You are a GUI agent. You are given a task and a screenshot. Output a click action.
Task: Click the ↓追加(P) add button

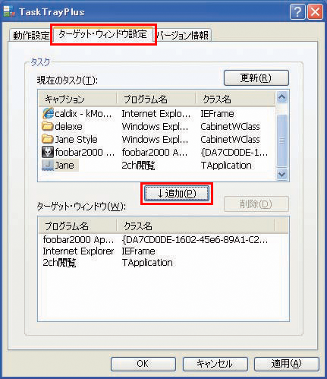(177, 194)
